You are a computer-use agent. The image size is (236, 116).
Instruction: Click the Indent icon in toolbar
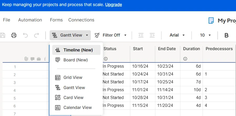(152, 35)
